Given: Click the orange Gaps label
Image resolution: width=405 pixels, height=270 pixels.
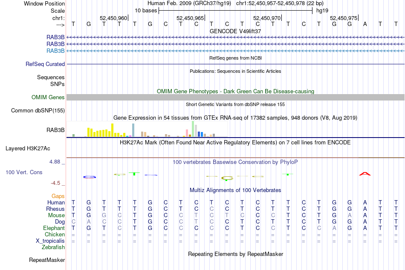Looking at the screenshot, I should pyautogui.click(x=58, y=196).
